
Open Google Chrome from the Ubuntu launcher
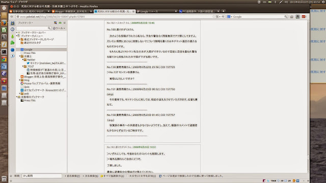(4, 59)
